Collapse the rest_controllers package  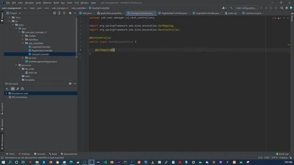[23, 43]
